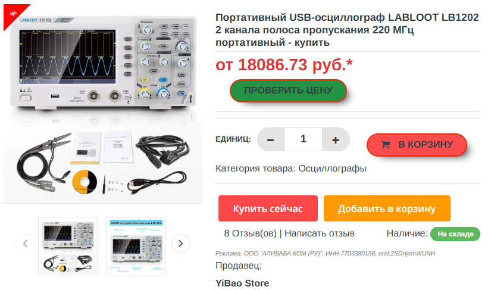Click the previous thumbnail arrow

click(x=25, y=244)
